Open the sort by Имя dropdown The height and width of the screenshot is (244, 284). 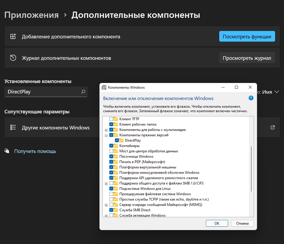pyautogui.click(x=270, y=92)
